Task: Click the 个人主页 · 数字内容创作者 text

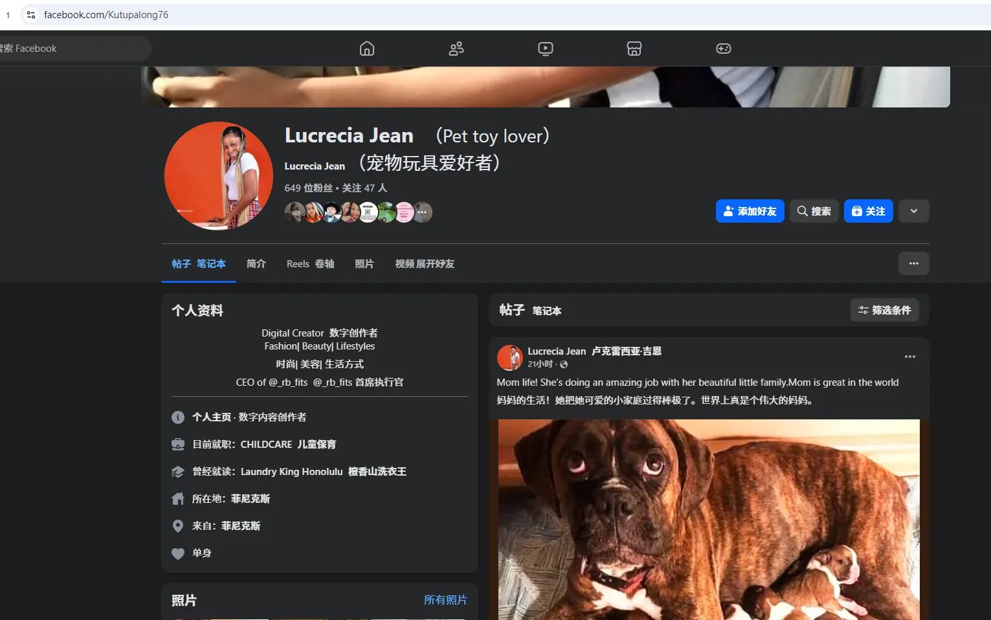Action: 249,417
